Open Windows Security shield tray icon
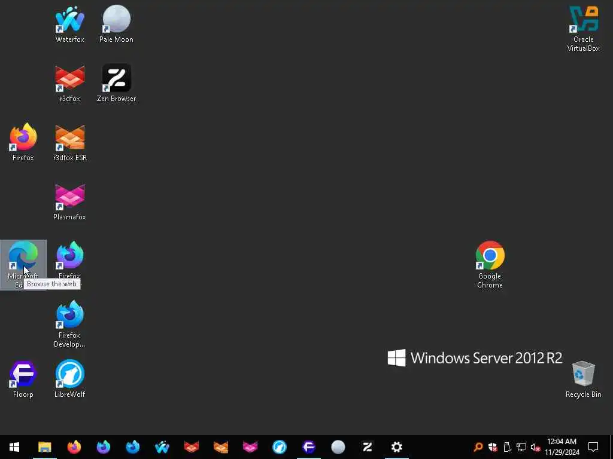This screenshot has height=459, width=613. click(493, 447)
